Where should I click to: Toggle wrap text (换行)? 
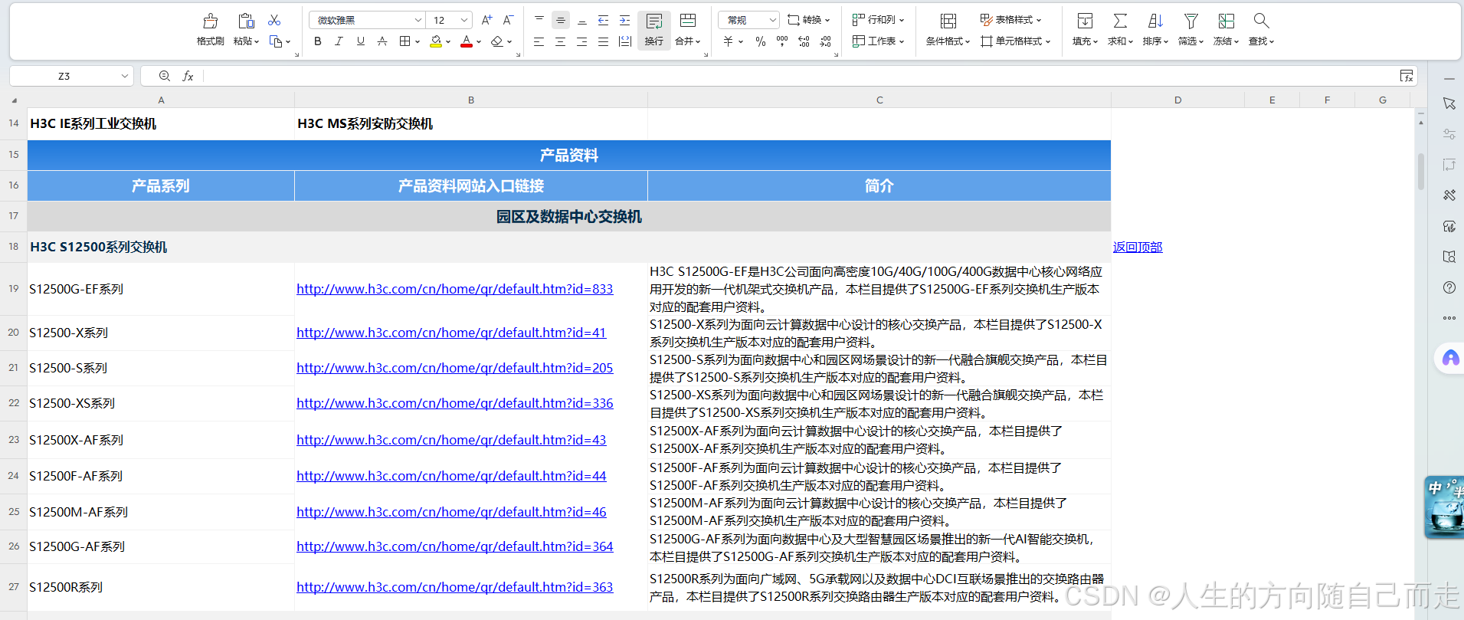(x=654, y=31)
